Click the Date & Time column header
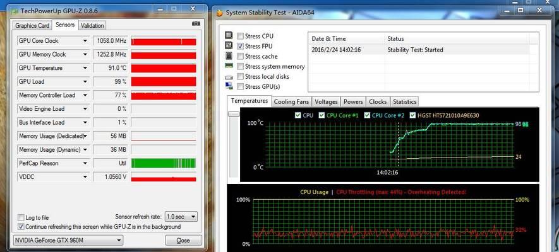Screen dimensions: 559x252 346,38
